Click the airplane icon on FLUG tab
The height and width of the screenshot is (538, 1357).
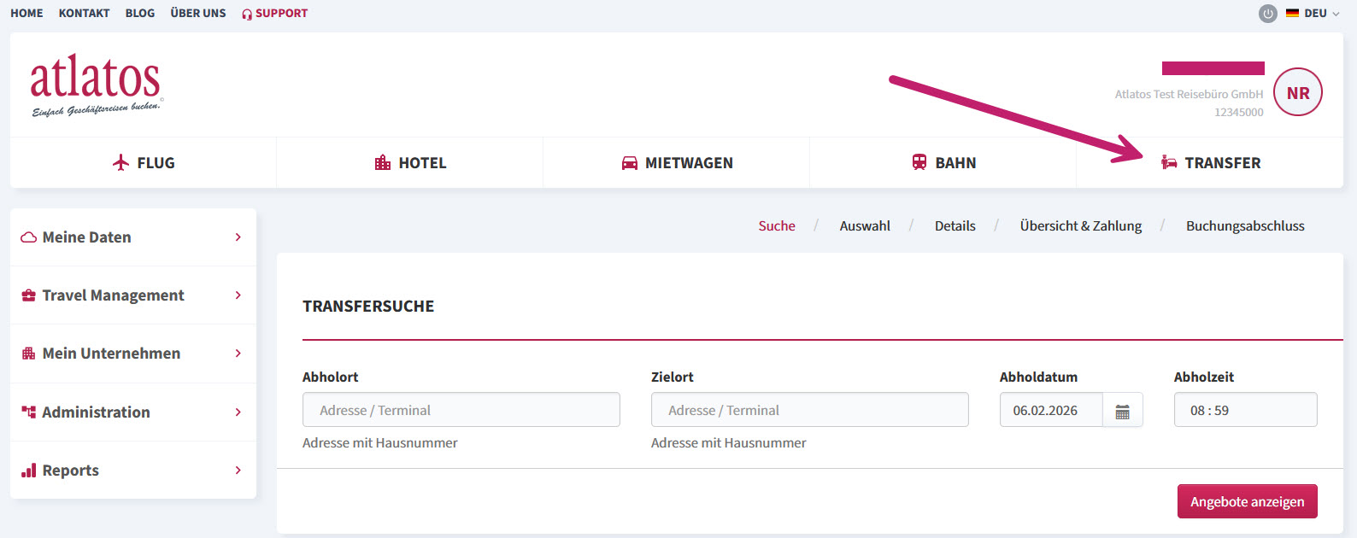(120, 162)
